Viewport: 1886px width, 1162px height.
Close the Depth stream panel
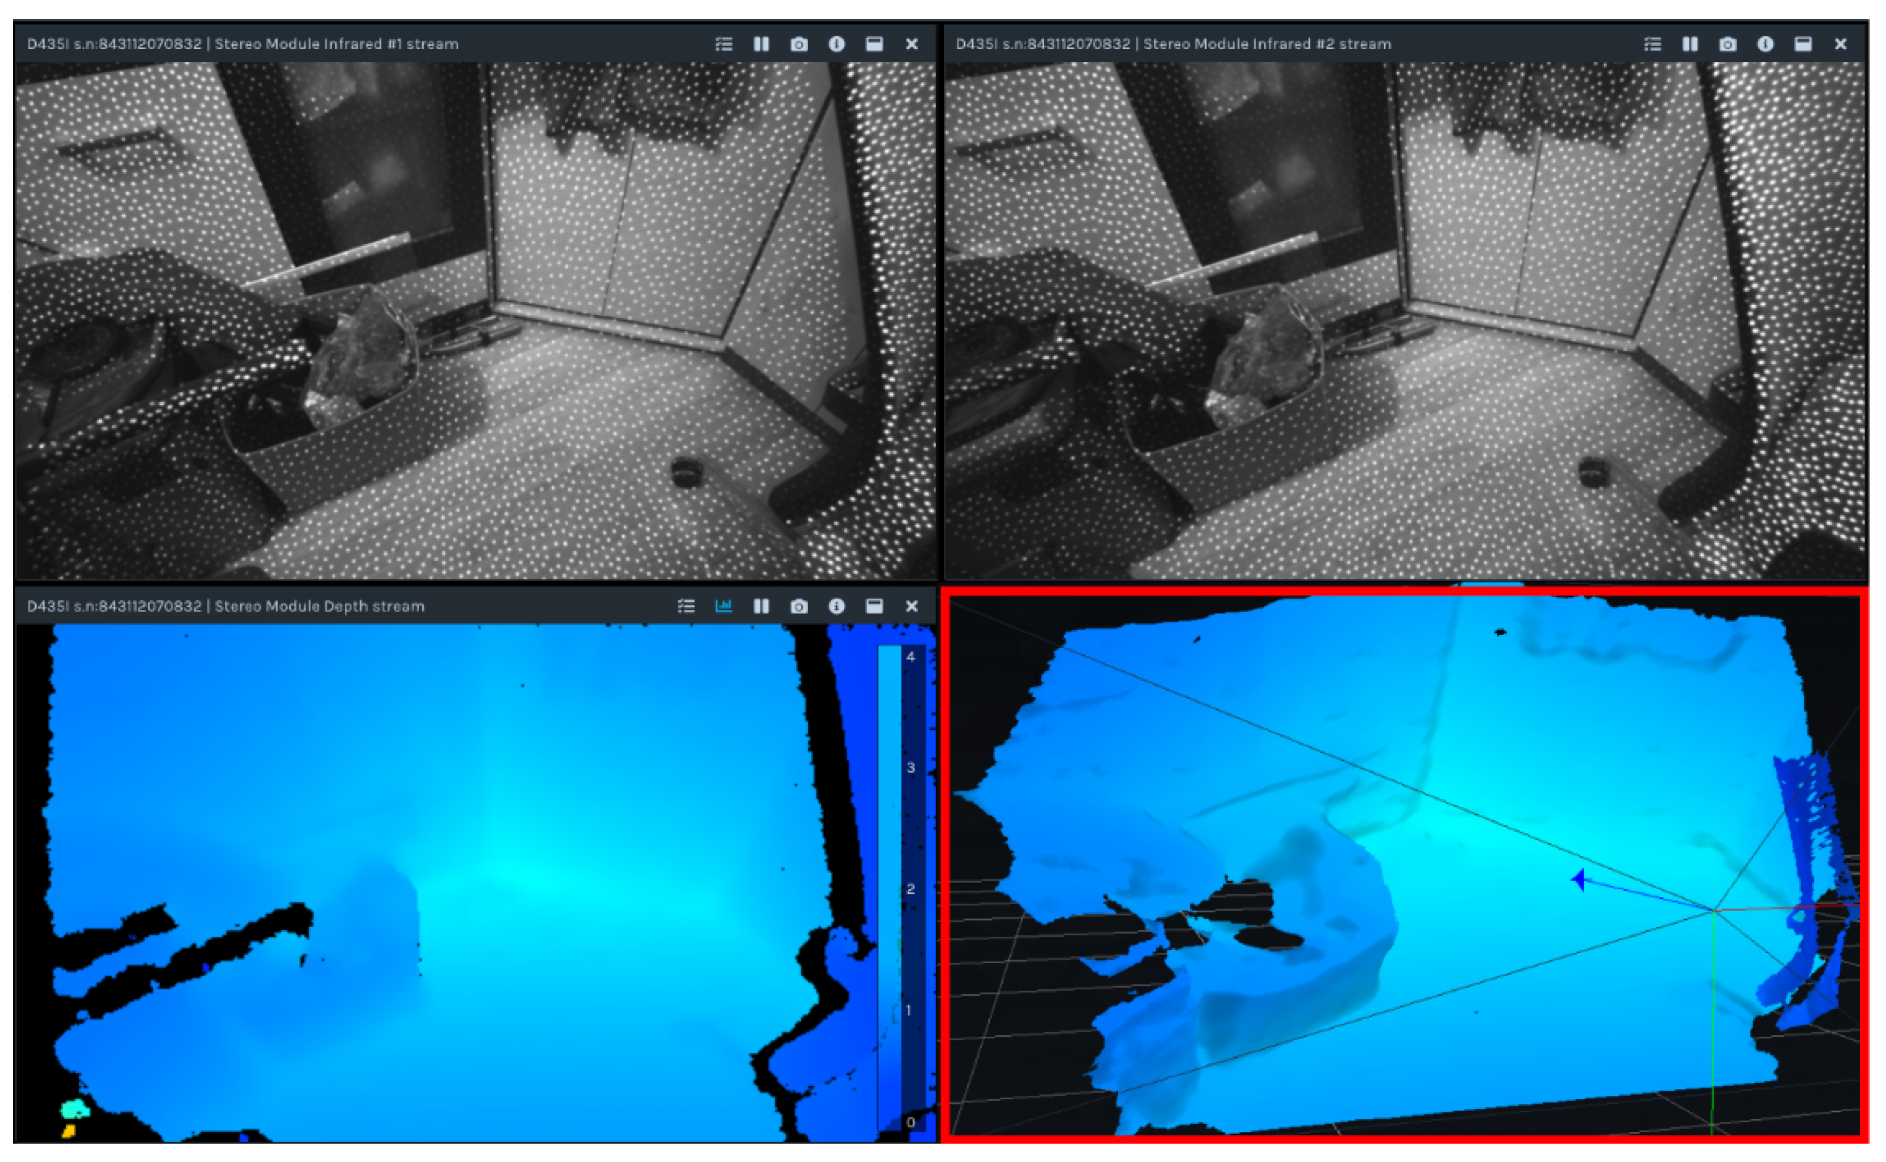tap(911, 606)
